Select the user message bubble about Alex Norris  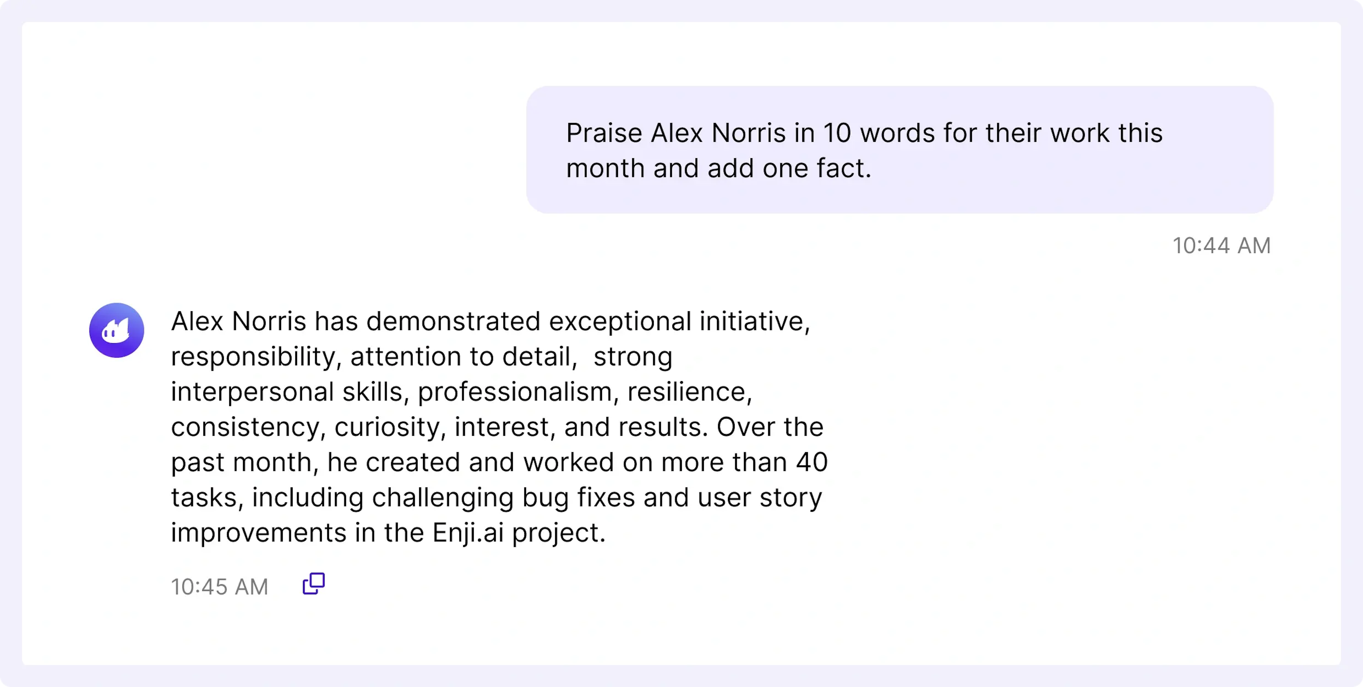click(899, 150)
